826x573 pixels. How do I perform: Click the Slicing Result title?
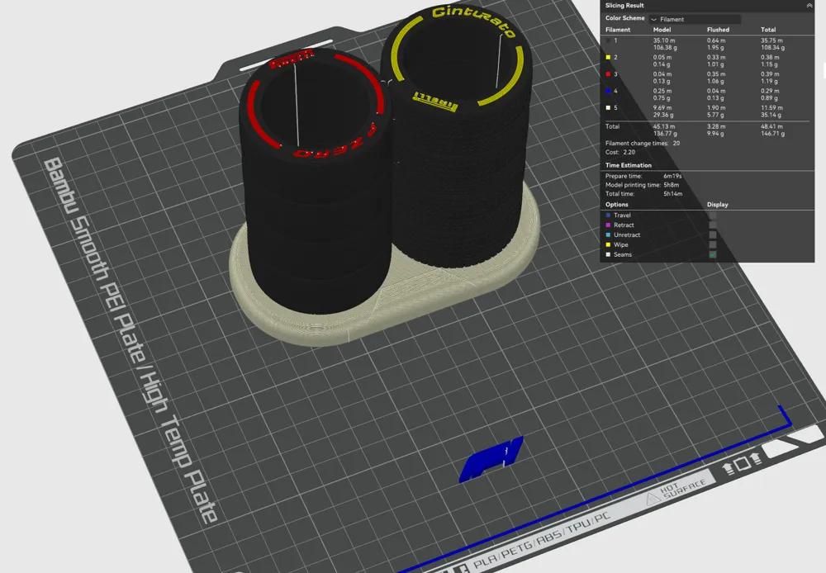[x=624, y=5]
